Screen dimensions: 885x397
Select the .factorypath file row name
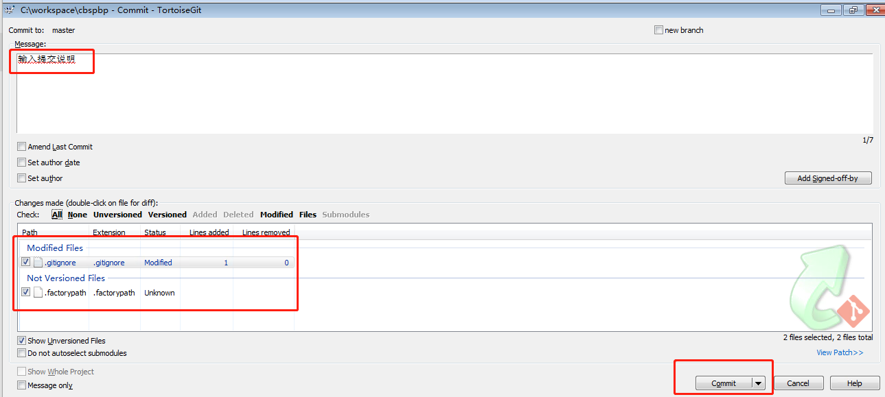pos(65,293)
